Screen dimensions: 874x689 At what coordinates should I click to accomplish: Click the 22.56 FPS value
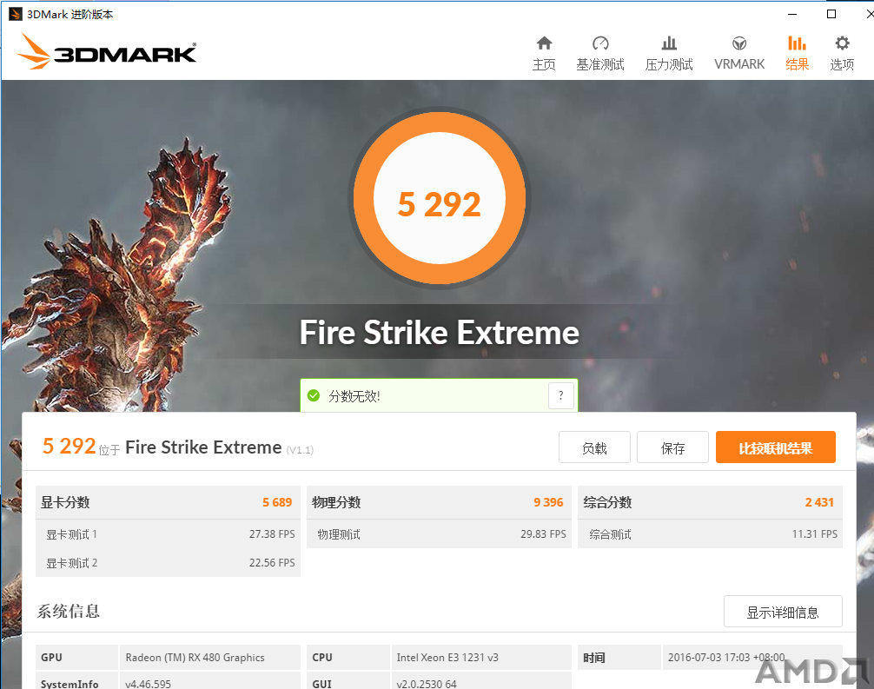pyautogui.click(x=272, y=562)
